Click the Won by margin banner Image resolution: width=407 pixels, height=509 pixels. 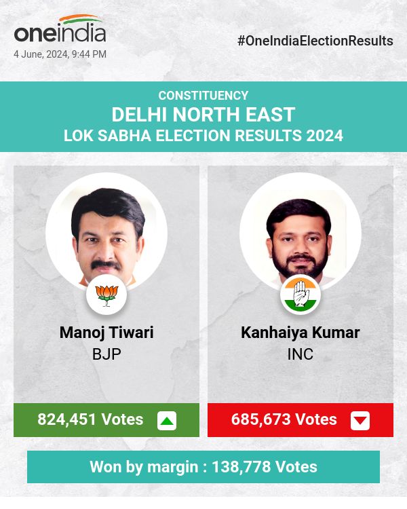click(203, 467)
